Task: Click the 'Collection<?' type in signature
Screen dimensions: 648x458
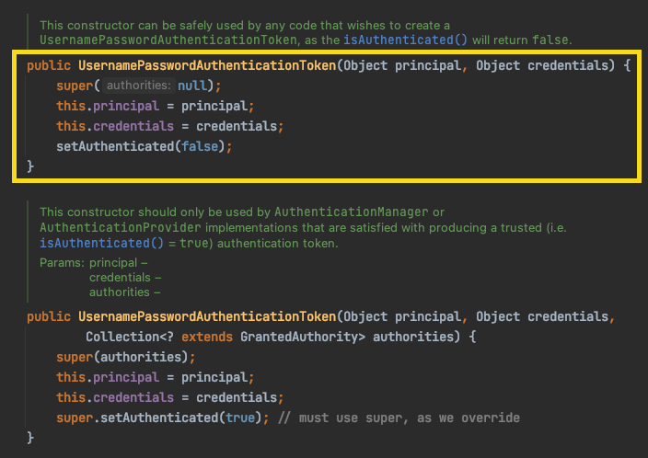Action: coord(130,337)
